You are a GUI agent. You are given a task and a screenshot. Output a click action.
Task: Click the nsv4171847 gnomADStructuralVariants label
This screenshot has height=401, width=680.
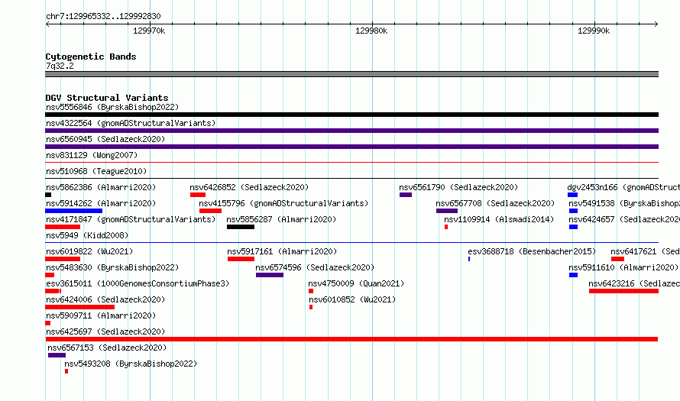coord(131,219)
